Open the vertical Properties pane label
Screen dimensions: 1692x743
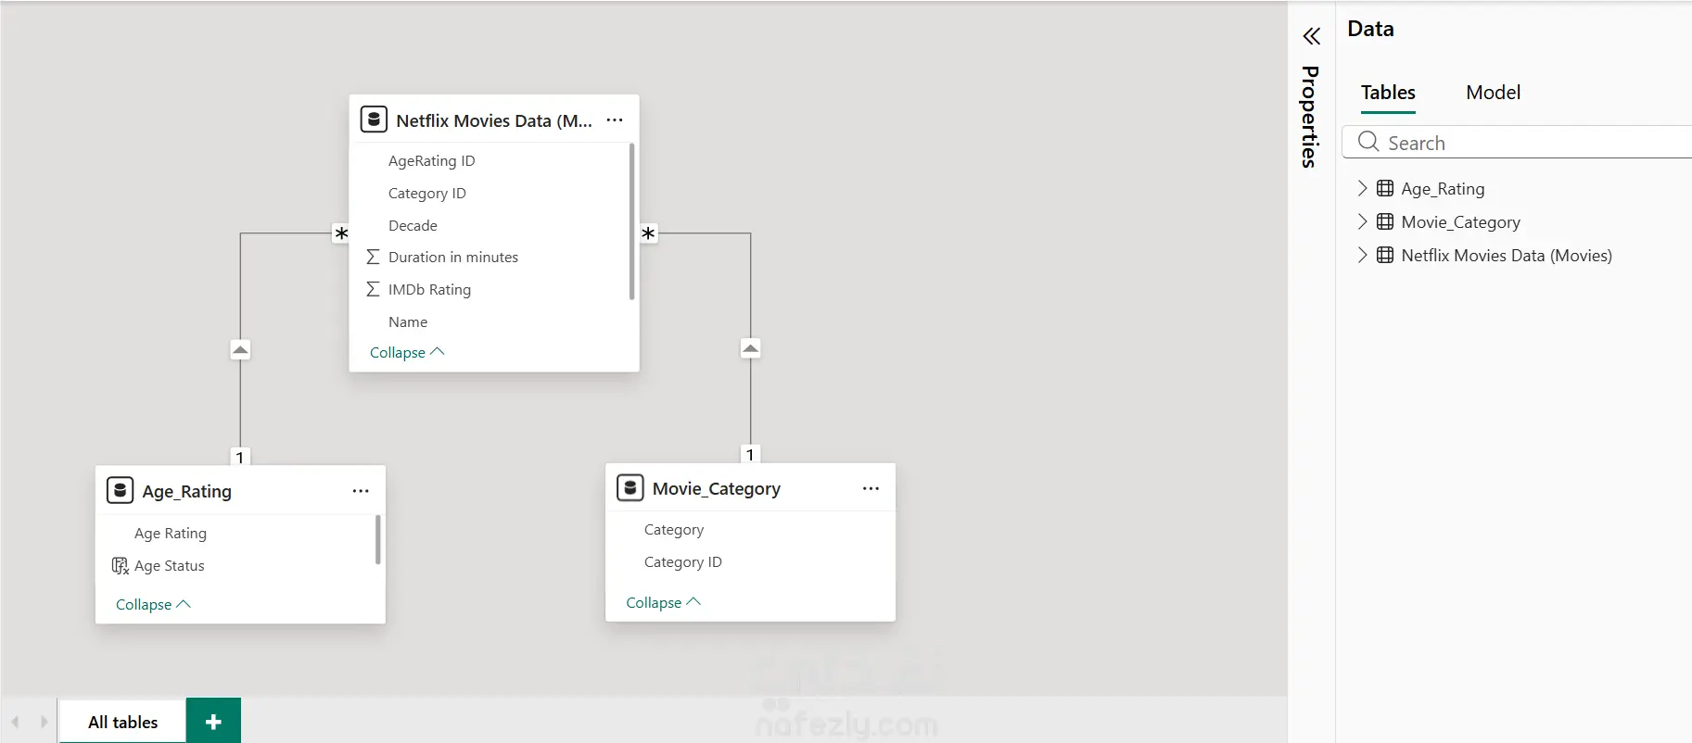(x=1310, y=117)
